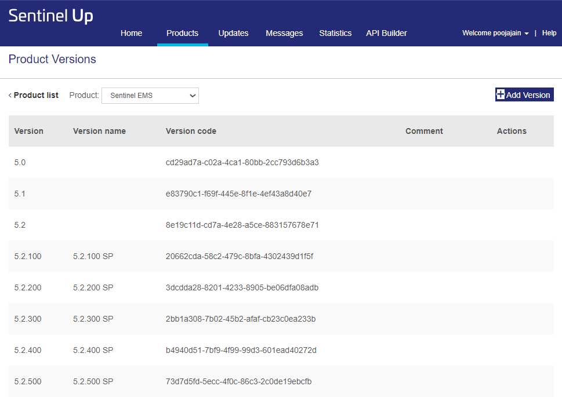Click the Sentinel Up logo
Screen dimensions: 562x397
pyautogui.click(x=50, y=16)
